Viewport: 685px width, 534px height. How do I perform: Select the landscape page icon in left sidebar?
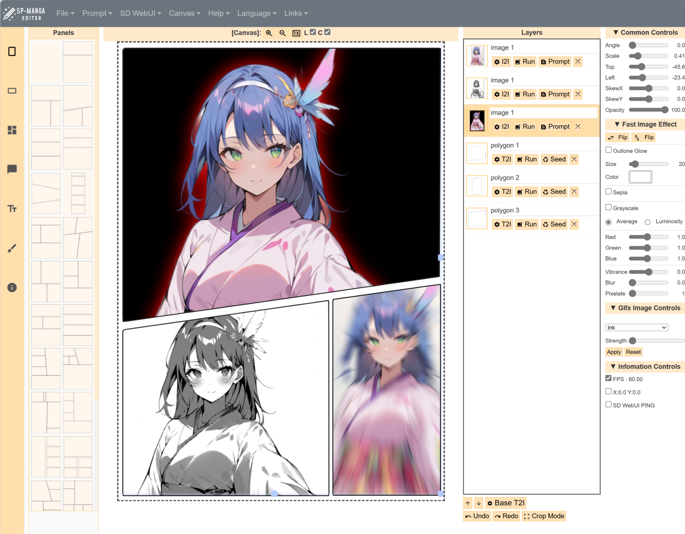click(x=12, y=91)
